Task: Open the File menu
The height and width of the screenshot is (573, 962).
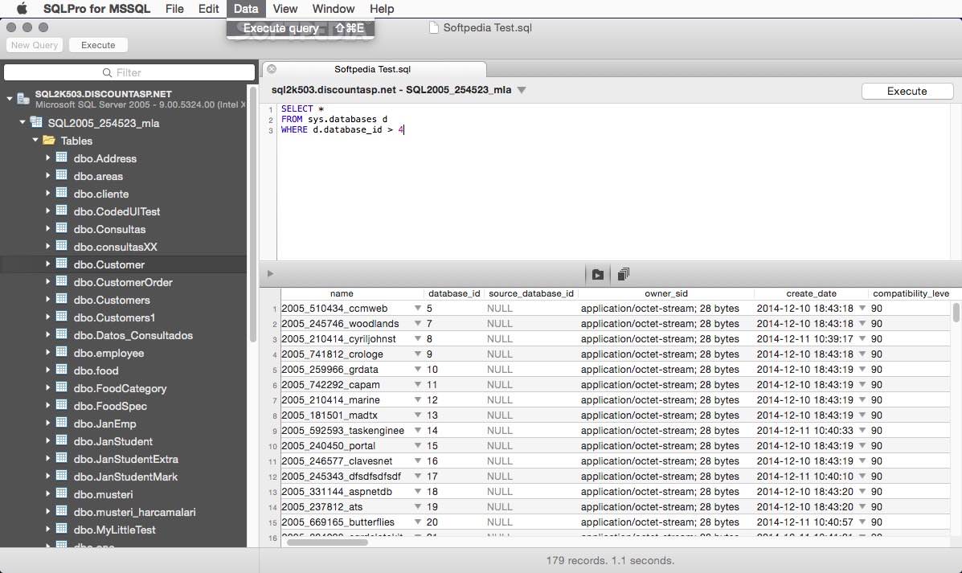Action: coord(174,9)
